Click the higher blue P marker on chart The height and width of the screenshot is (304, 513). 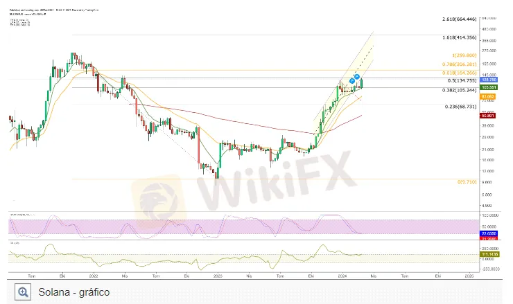(357, 77)
